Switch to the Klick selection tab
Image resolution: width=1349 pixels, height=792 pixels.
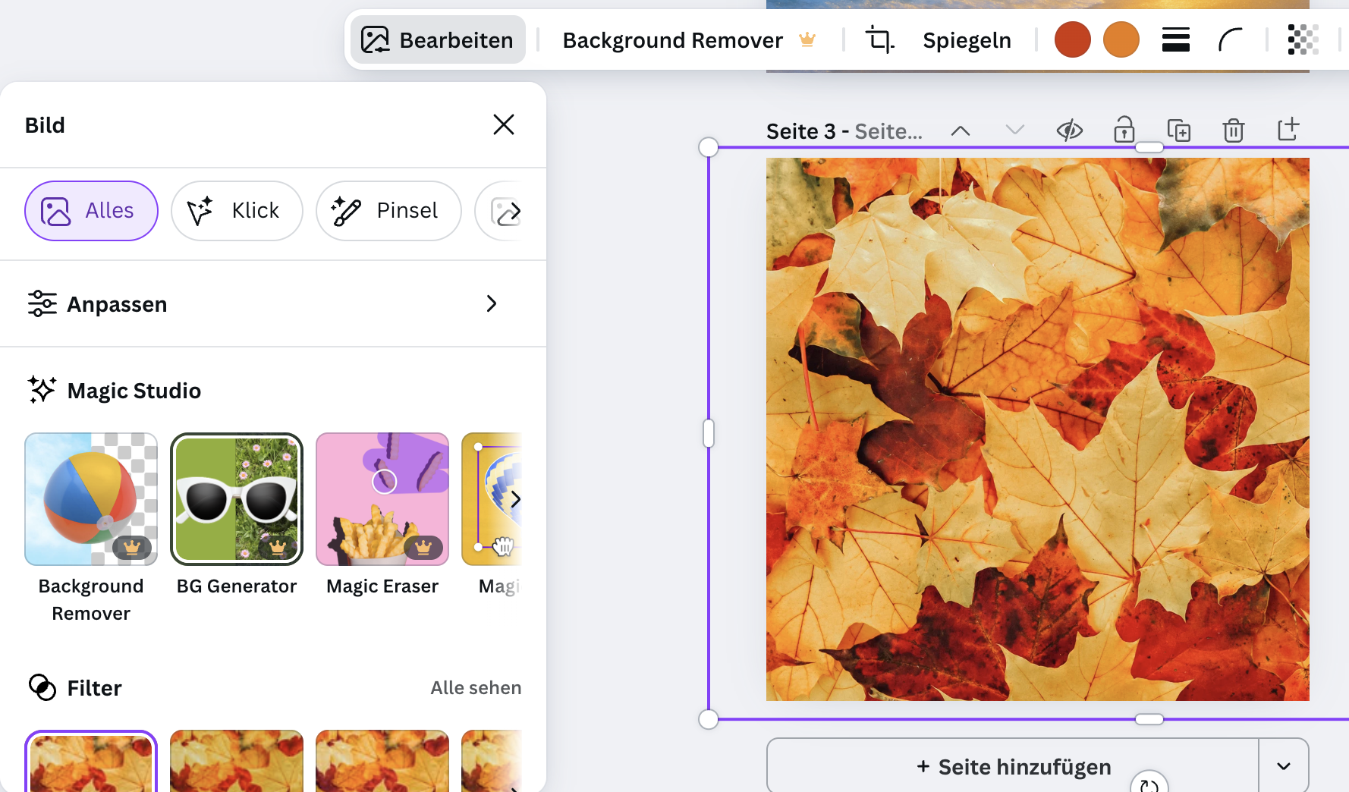click(x=237, y=211)
